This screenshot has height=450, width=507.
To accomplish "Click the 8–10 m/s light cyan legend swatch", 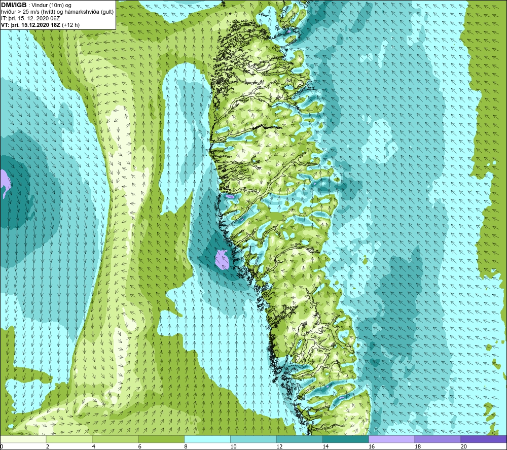I will click(x=207, y=439).
